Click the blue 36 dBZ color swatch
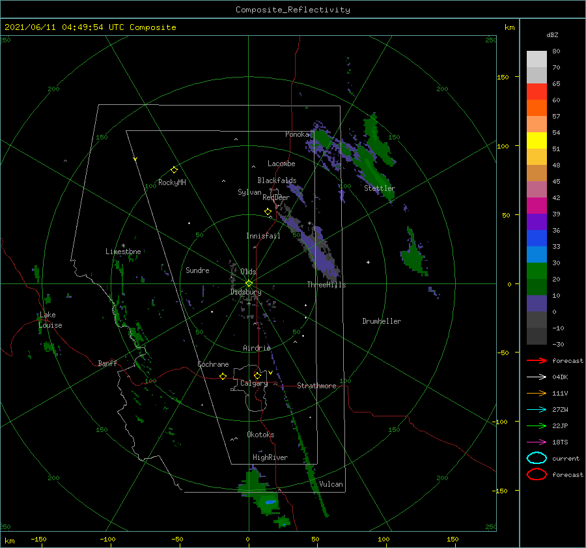586x548 pixels. [537, 238]
